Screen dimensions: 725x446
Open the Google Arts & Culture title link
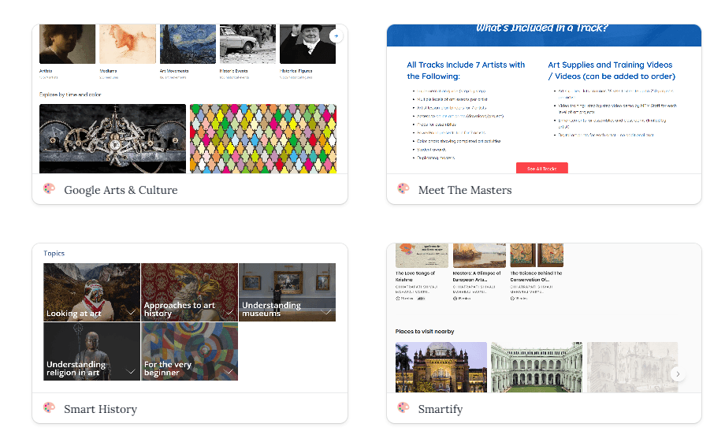point(121,190)
